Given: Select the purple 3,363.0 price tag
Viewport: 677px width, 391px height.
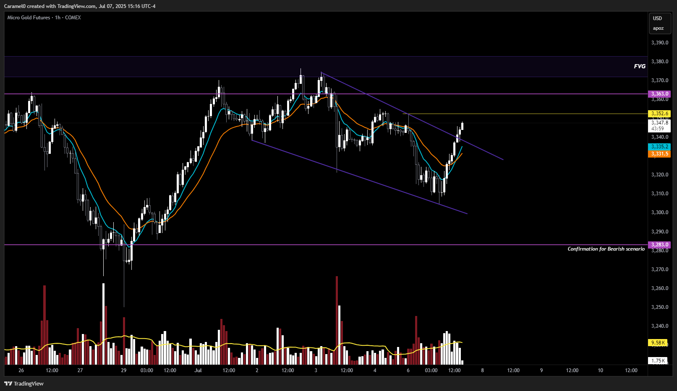Looking at the screenshot, I should click(x=660, y=94).
